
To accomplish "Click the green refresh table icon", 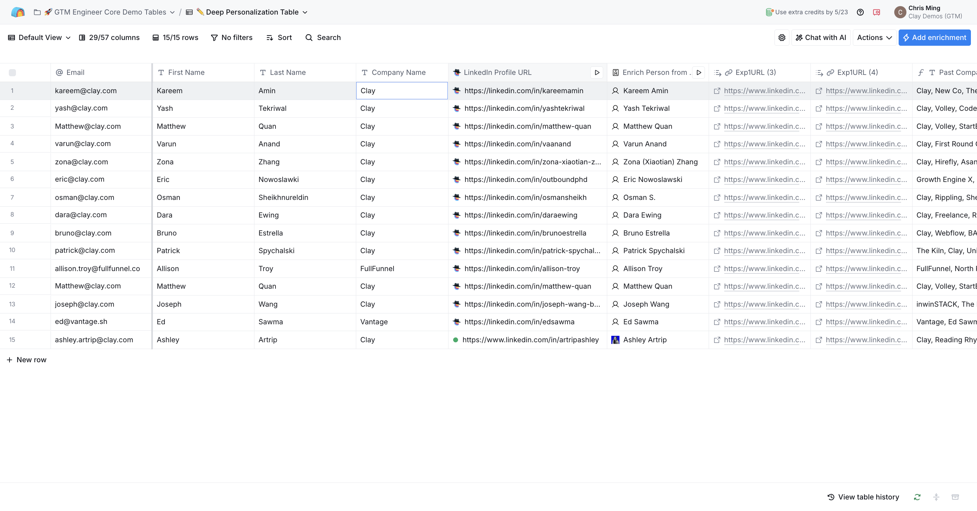I will (x=917, y=497).
